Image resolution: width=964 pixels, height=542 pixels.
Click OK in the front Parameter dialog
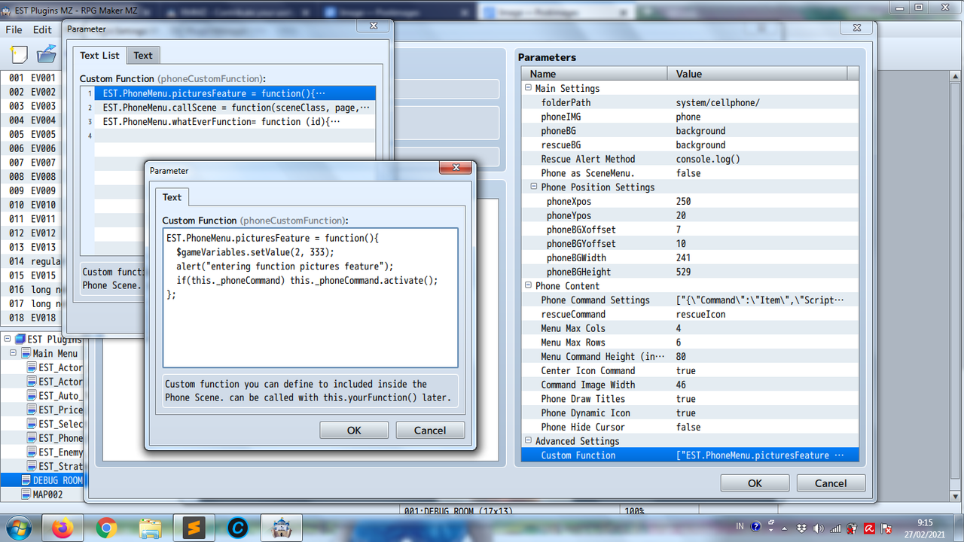pyautogui.click(x=354, y=430)
